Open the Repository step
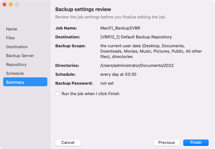 [16, 64]
